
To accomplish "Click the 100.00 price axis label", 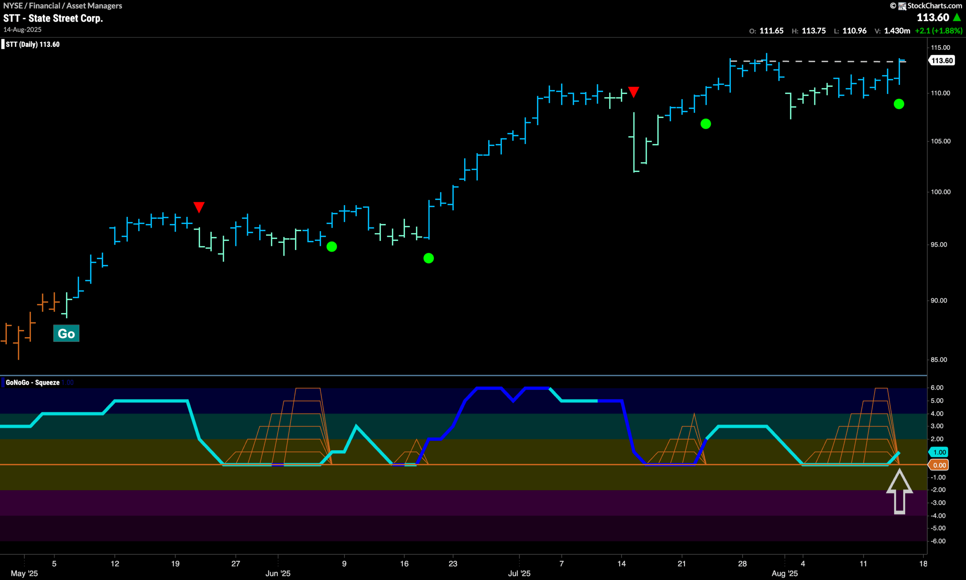I will (940, 192).
